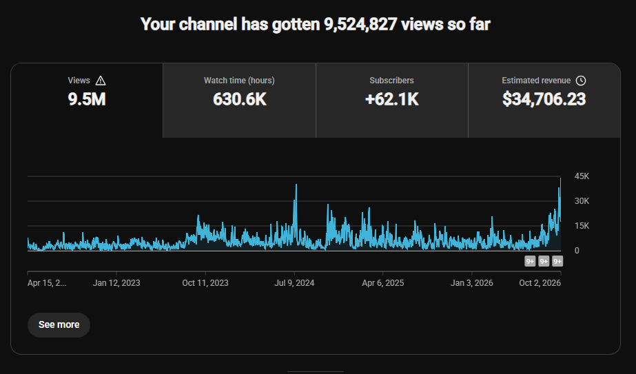Click the Jan 12, 2023 axis label
The image size is (636, 374).
pyautogui.click(x=116, y=283)
